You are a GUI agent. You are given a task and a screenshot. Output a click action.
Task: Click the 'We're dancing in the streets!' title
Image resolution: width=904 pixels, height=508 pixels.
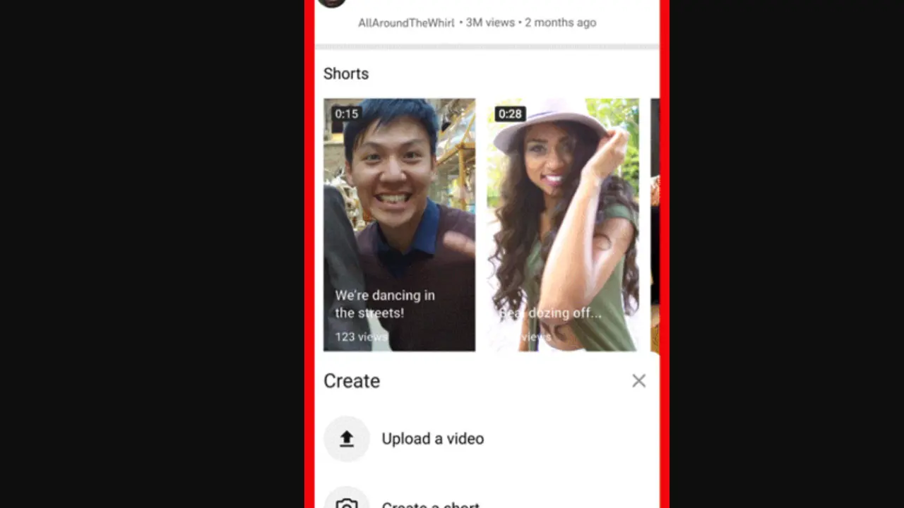385,304
